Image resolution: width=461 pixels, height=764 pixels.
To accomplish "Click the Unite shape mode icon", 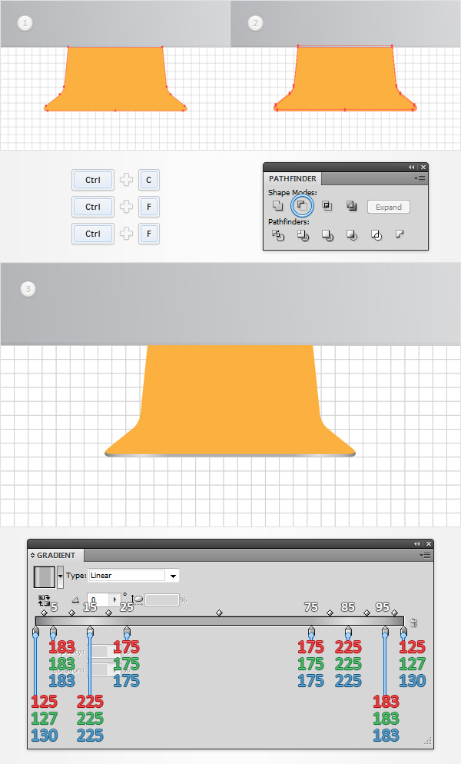I will pyautogui.click(x=278, y=206).
